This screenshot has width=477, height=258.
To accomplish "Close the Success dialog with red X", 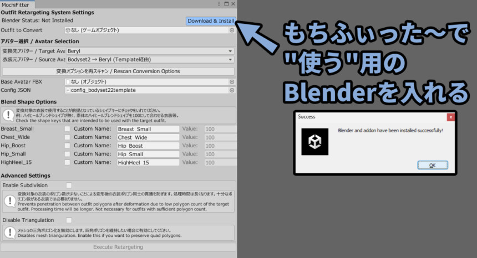I will click(x=451, y=117).
